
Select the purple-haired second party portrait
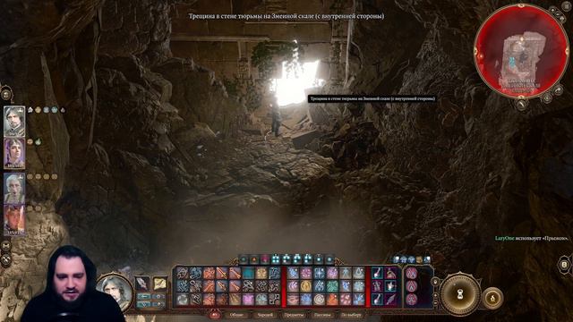point(14,153)
